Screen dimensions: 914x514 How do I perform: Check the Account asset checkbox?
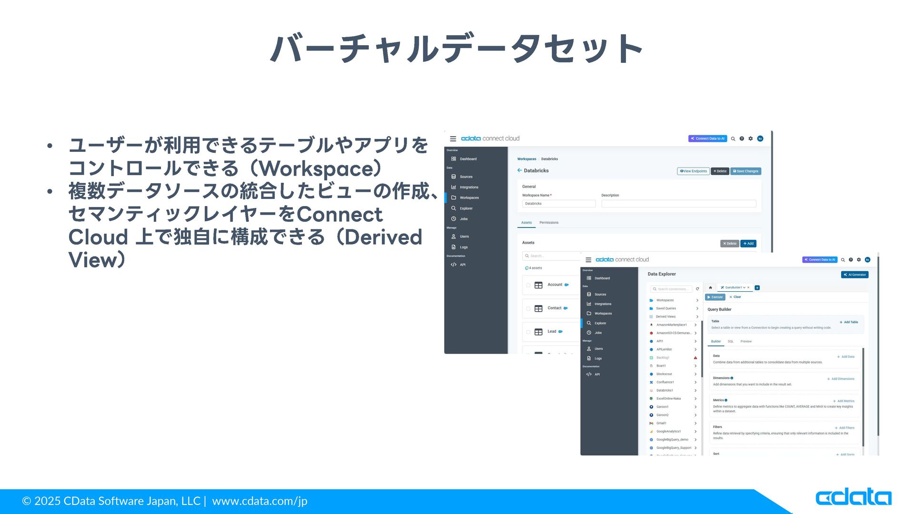[528, 285]
